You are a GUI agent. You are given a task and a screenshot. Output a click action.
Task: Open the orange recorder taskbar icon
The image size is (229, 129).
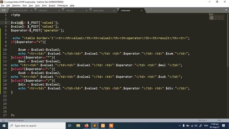(111, 126)
